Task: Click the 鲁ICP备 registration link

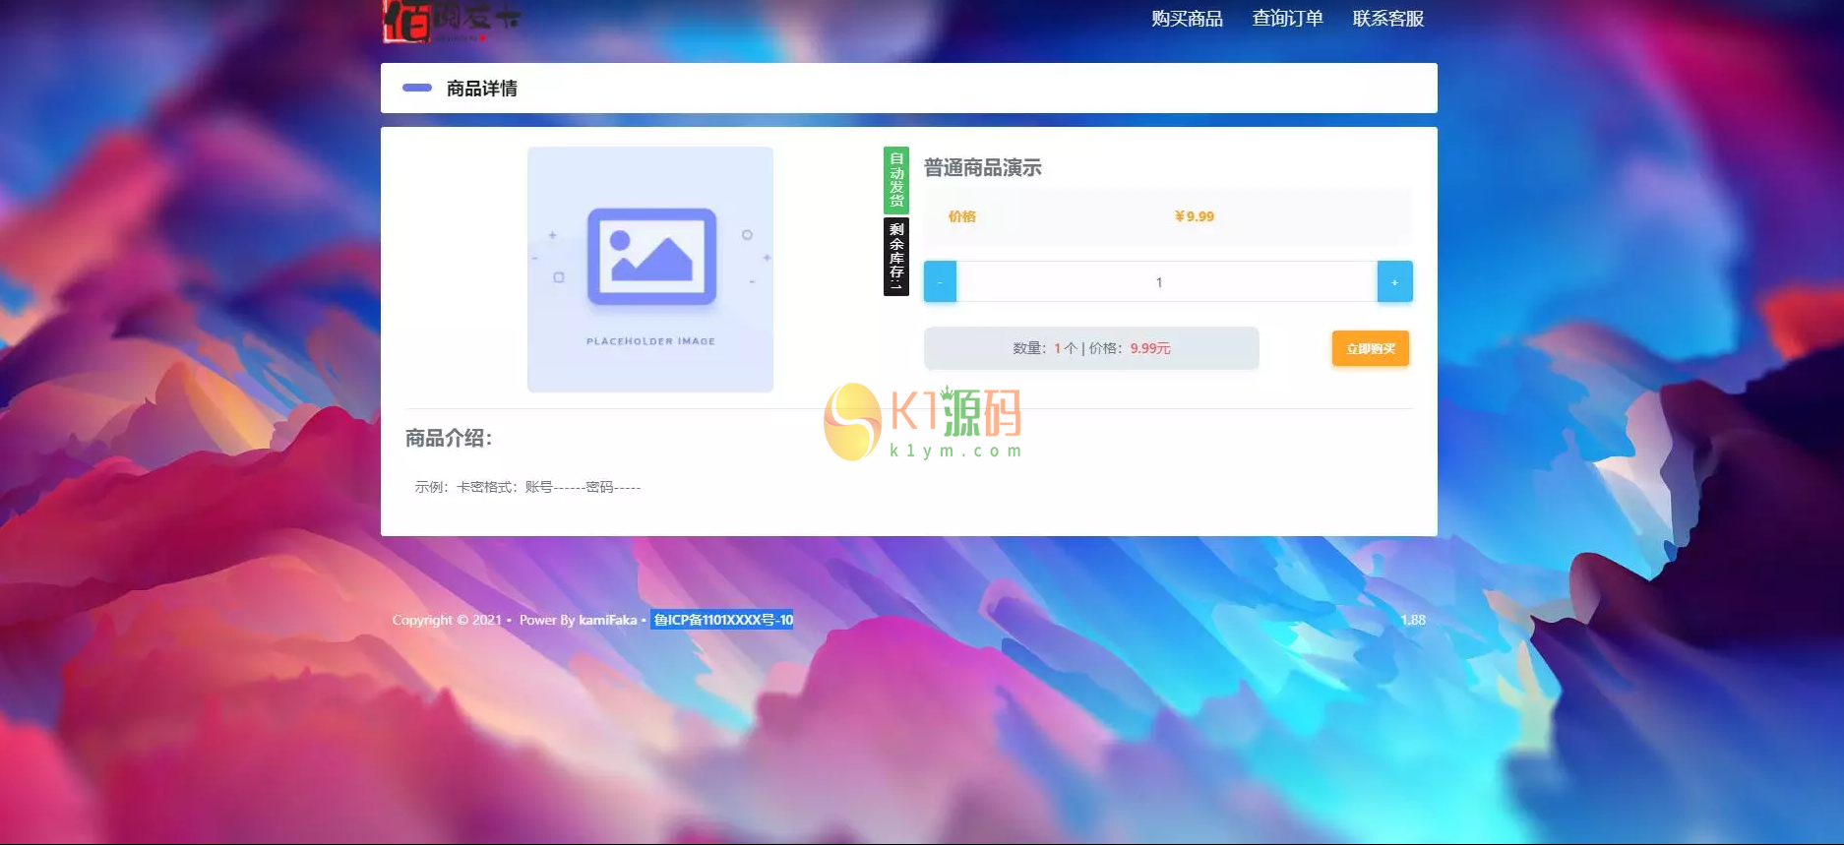Action: pos(722,620)
